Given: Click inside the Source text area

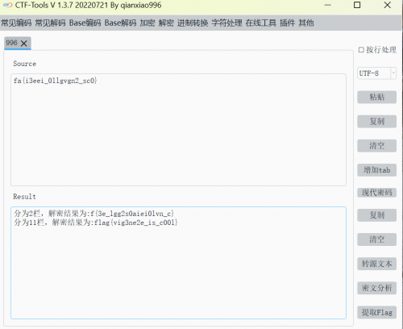Looking at the screenshot, I should coord(178,130).
